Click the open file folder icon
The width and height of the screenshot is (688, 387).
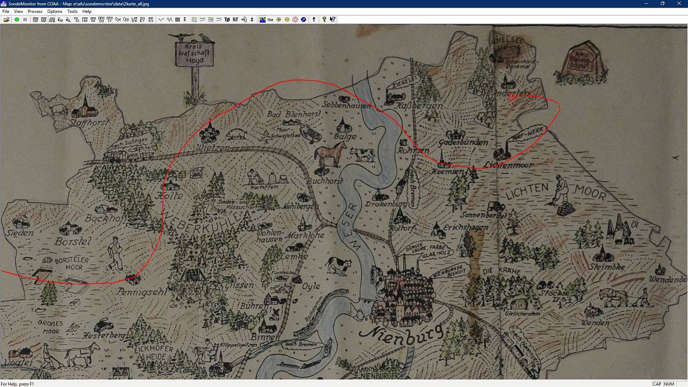pos(6,19)
